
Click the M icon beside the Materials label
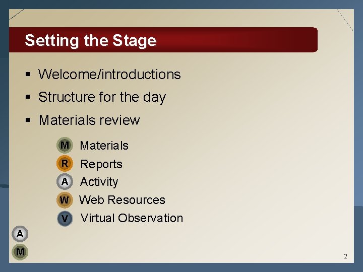(x=65, y=146)
